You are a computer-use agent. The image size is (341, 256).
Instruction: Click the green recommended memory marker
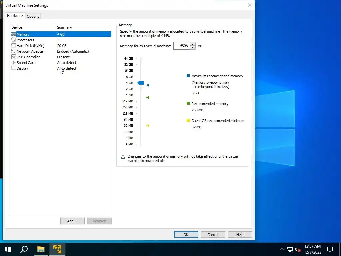148,98
